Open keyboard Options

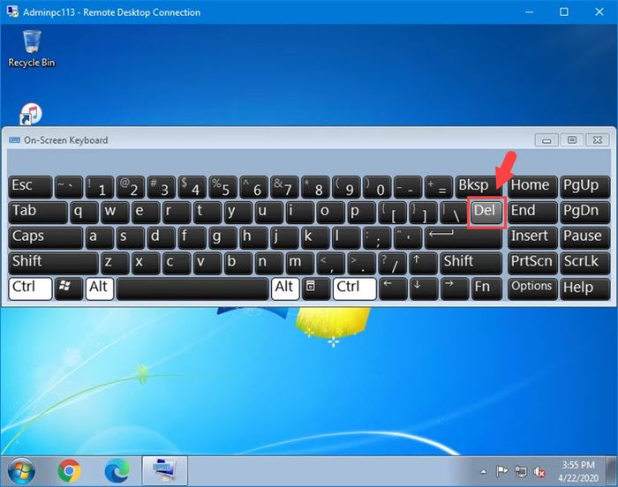(x=532, y=288)
